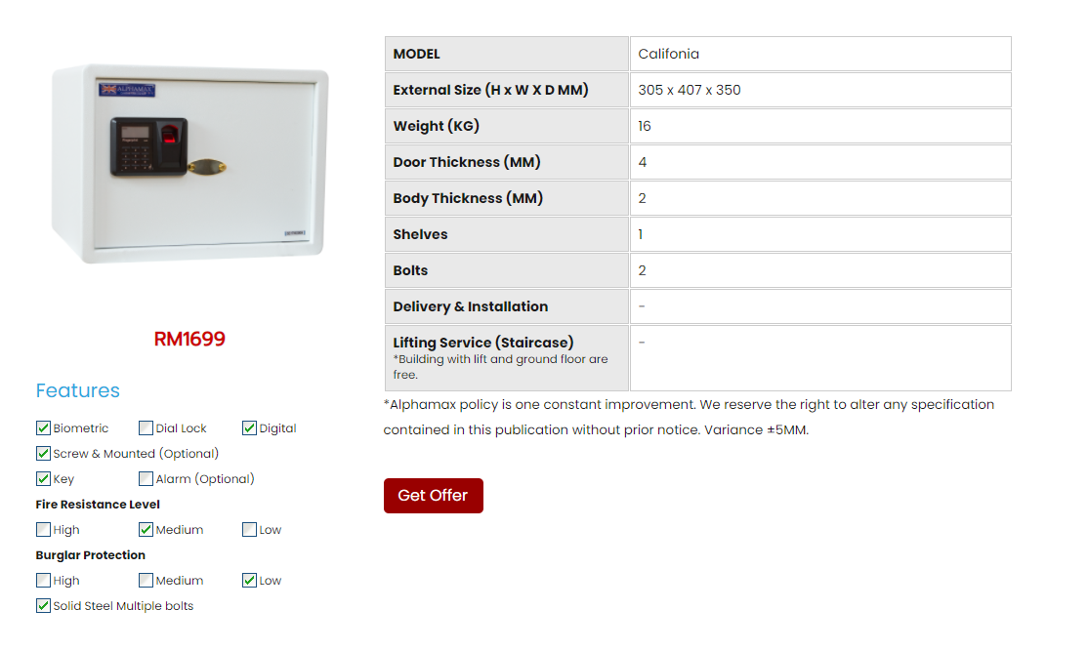The width and height of the screenshot is (1088, 650).
Task: Click the Lifting Service (Staircase) row label
Action: pos(483,344)
